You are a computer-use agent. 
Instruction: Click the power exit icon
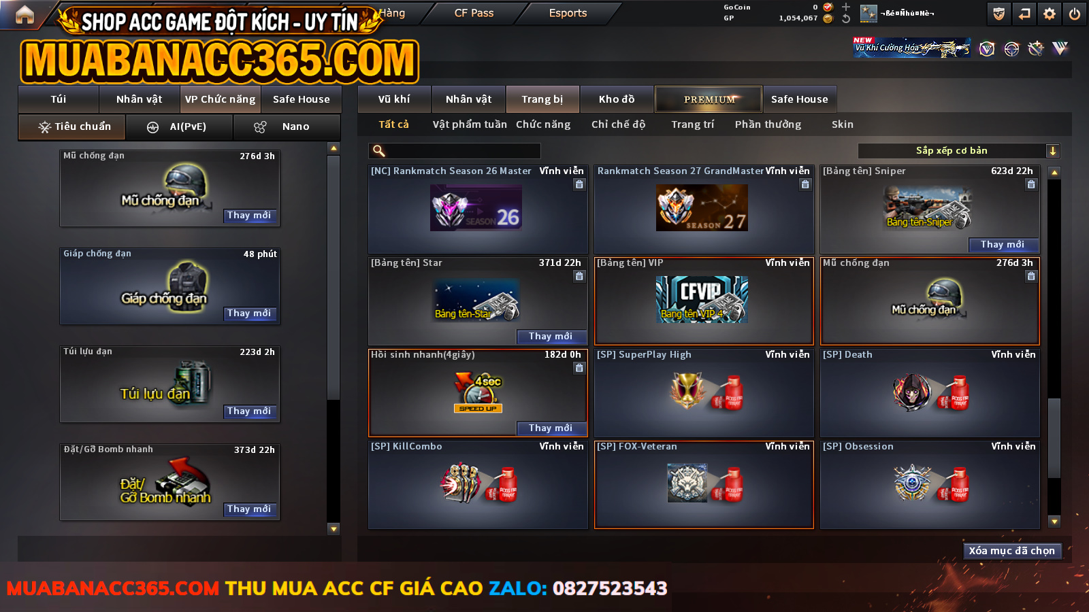tap(1075, 14)
